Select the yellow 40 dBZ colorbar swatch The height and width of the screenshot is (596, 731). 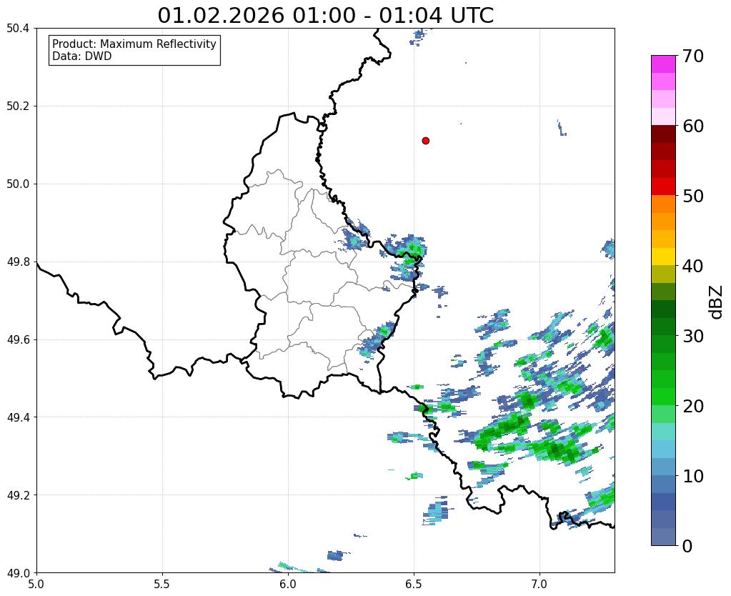click(663, 257)
